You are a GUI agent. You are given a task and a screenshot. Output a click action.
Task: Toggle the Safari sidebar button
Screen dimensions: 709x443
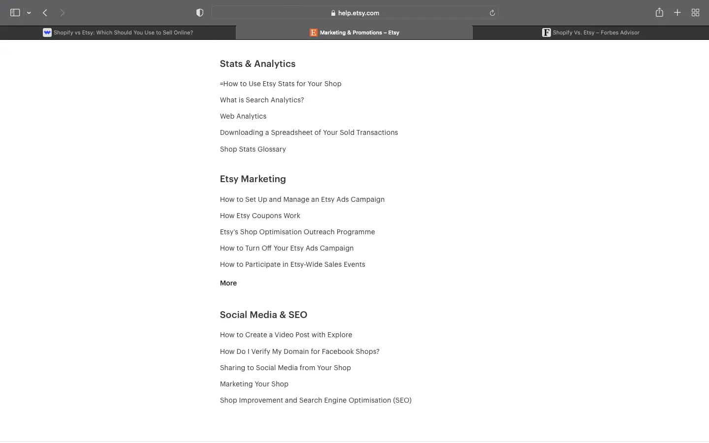(15, 13)
